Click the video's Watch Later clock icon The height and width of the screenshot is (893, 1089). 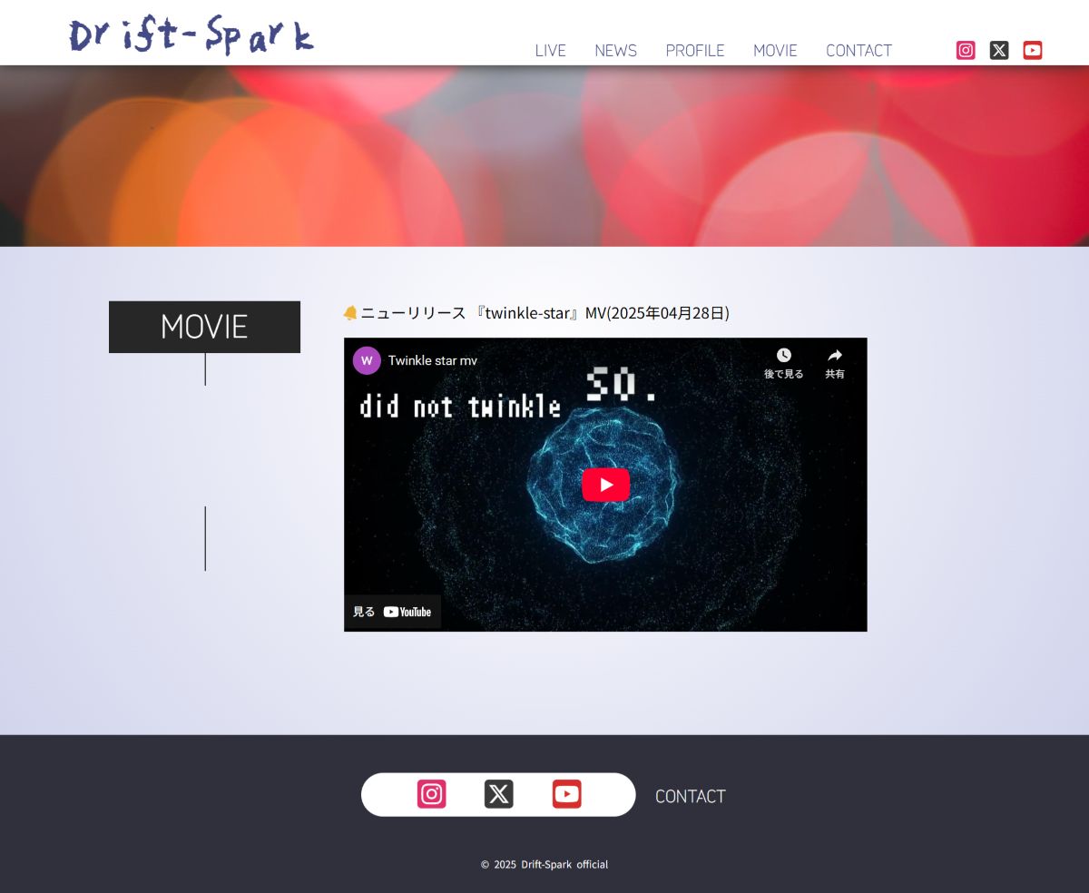[x=783, y=361]
